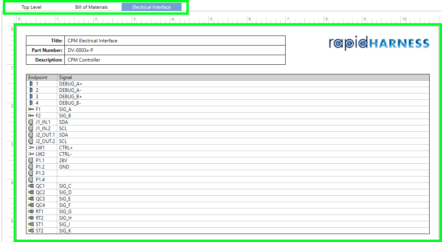Image resolution: width=442 pixels, height=242 pixels.
Task: Select the SIG_F signal cell
Action: coord(243,205)
